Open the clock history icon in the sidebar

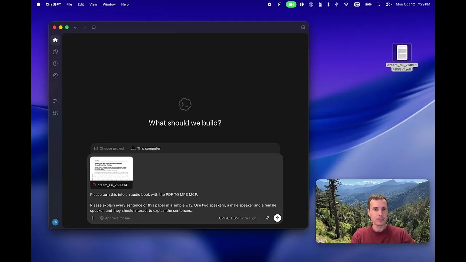click(55, 64)
